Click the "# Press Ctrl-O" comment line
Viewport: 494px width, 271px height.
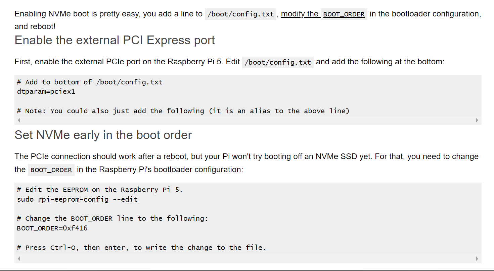click(141, 248)
